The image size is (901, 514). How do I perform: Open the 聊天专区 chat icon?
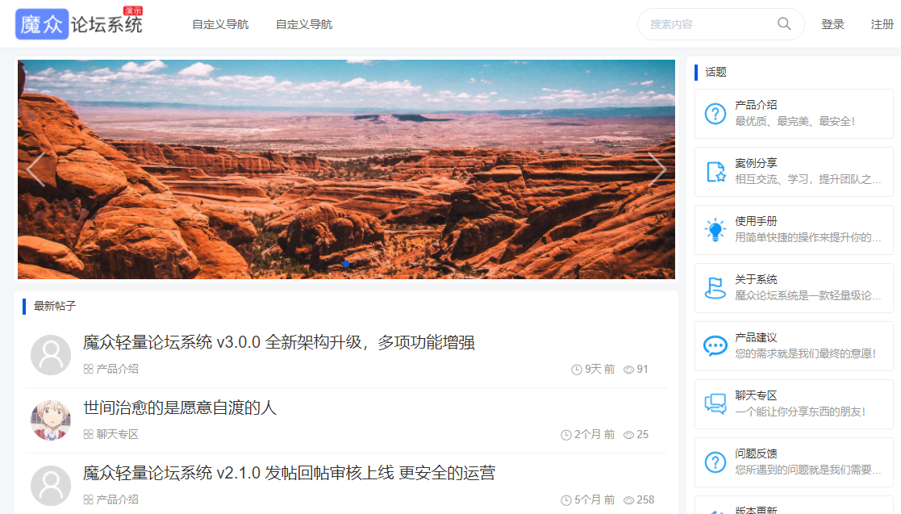(x=715, y=403)
